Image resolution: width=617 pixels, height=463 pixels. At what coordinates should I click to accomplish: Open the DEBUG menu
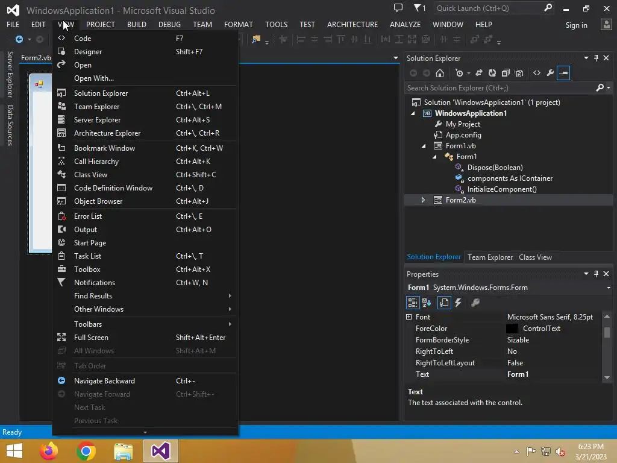pos(169,24)
